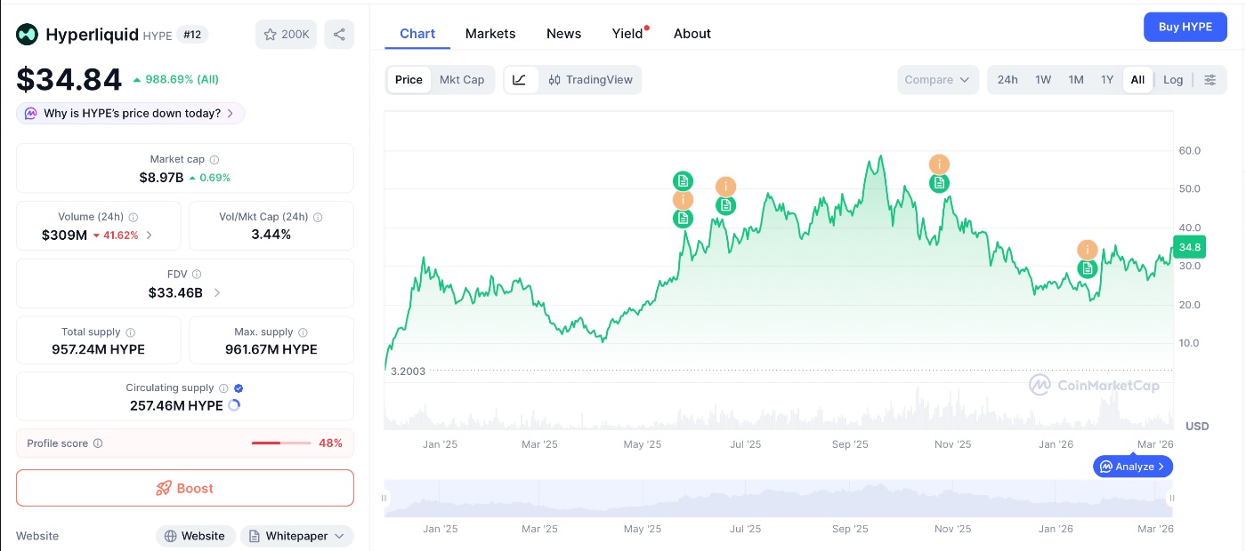Screen dimensions: 1246x551
Task: Open the Compare dropdown
Action: click(x=937, y=80)
